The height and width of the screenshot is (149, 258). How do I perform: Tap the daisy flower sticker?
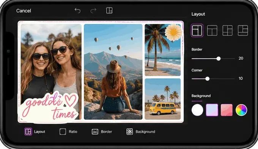[x=173, y=32]
